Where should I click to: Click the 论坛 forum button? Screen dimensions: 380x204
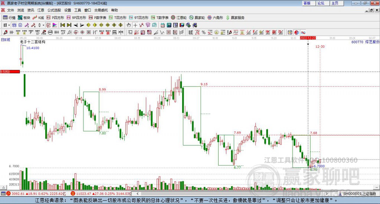(321, 3)
